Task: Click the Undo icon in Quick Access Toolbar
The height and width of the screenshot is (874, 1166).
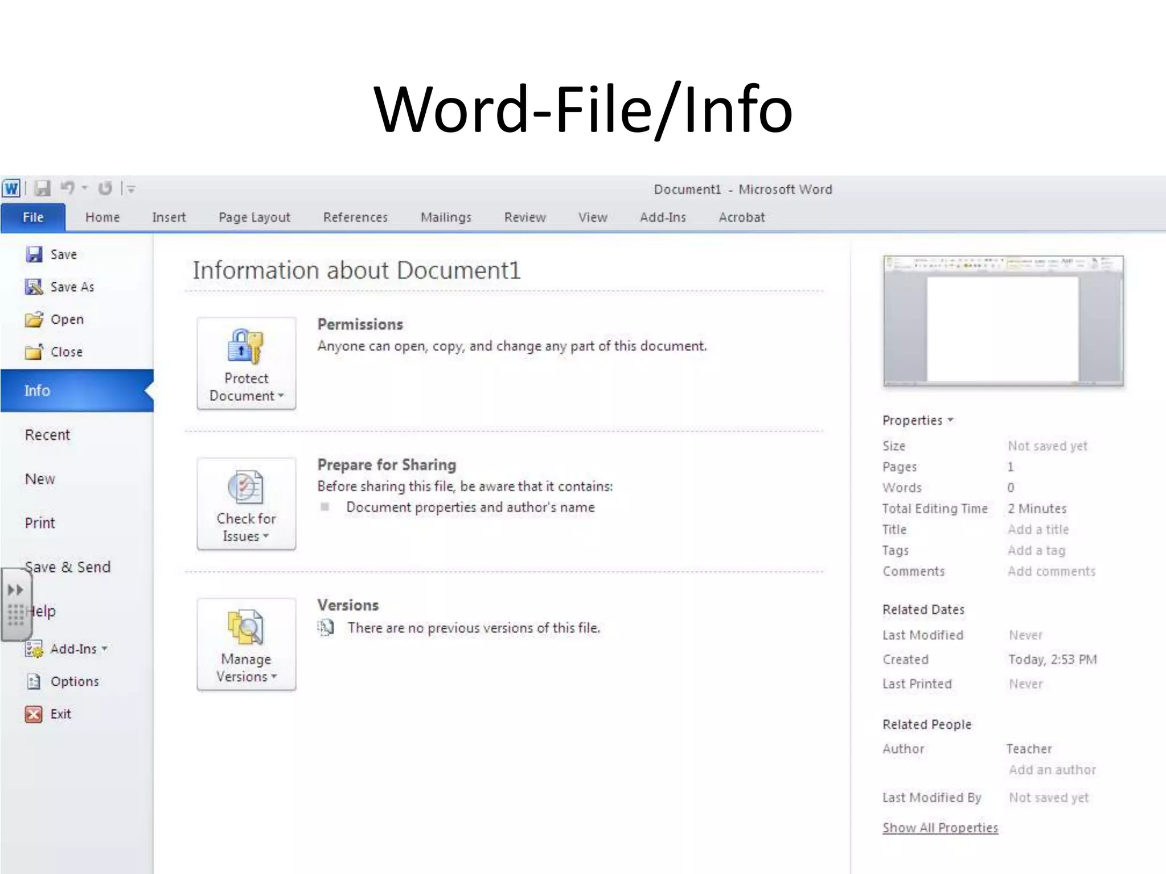Action: coord(68,188)
